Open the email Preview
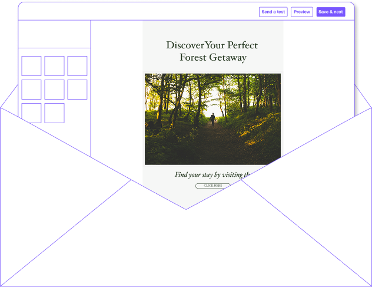Image resolution: width=372 pixels, height=287 pixels. (x=302, y=12)
